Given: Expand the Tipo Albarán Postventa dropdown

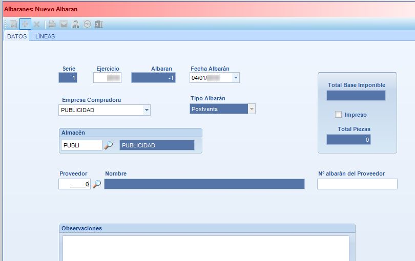Looking at the screenshot, I should coord(252,109).
